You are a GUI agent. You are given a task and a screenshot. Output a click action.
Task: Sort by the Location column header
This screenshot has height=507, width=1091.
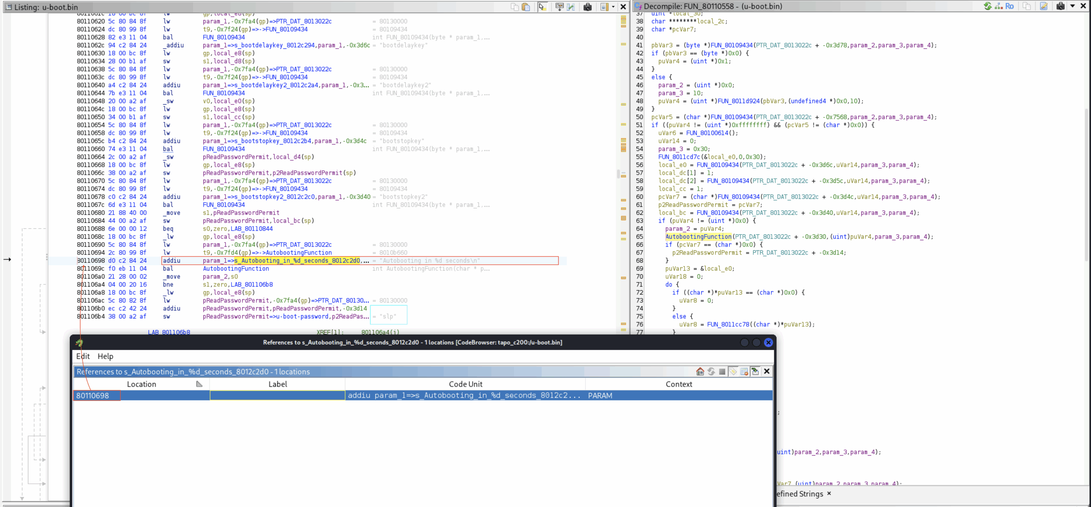(x=141, y=384)
